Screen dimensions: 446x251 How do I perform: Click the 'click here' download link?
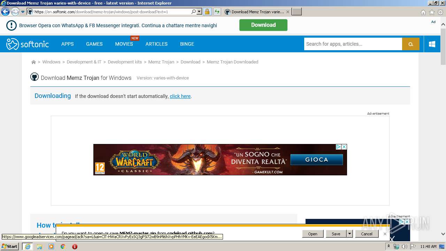pos(180,96)
